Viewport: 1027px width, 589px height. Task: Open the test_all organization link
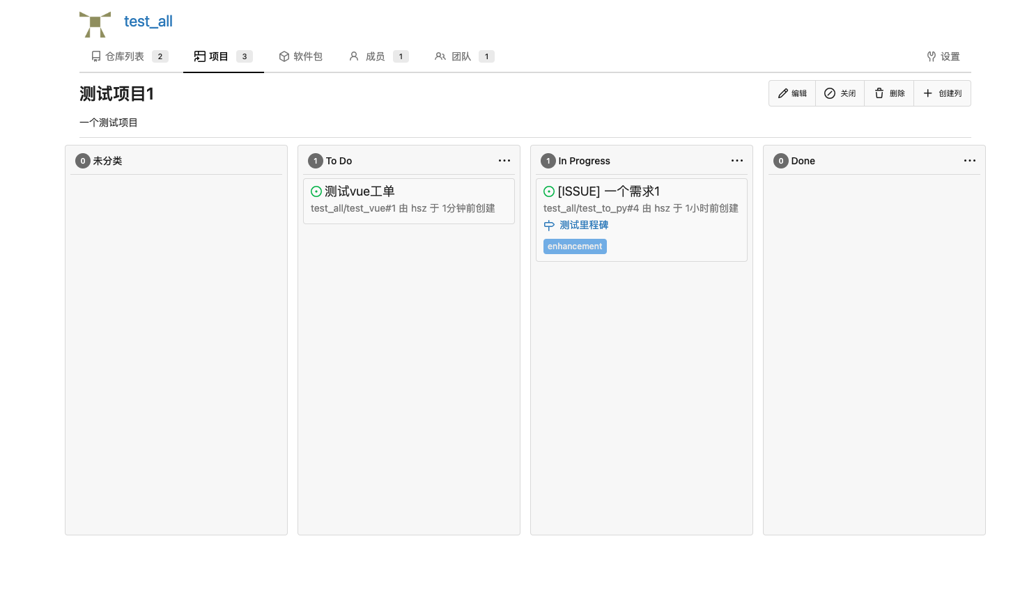(148, 22)
